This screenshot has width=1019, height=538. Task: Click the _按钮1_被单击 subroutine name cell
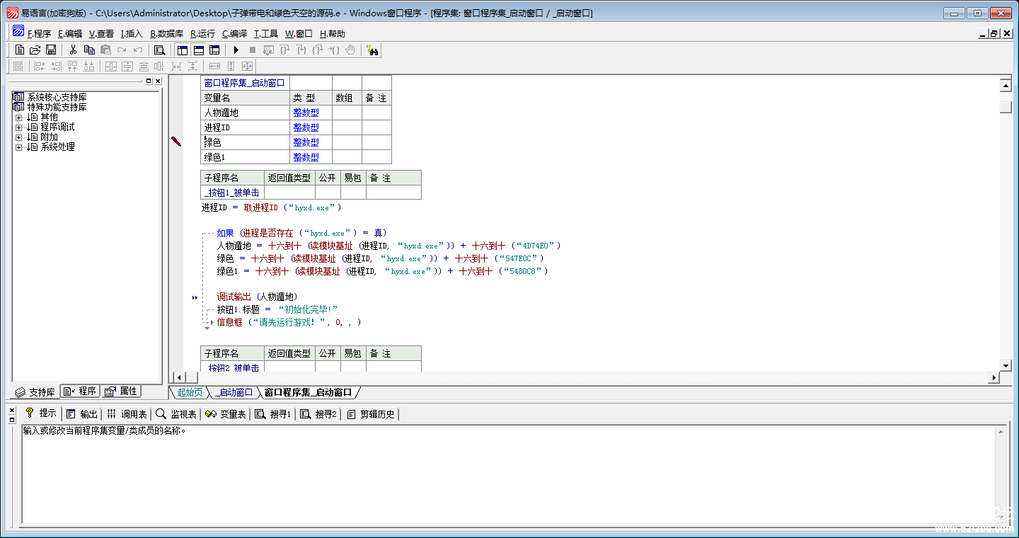coord(232,193)
